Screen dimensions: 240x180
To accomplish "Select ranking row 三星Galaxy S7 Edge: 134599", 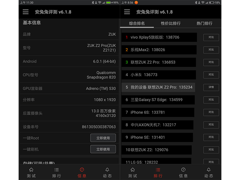I will (158, 100).
